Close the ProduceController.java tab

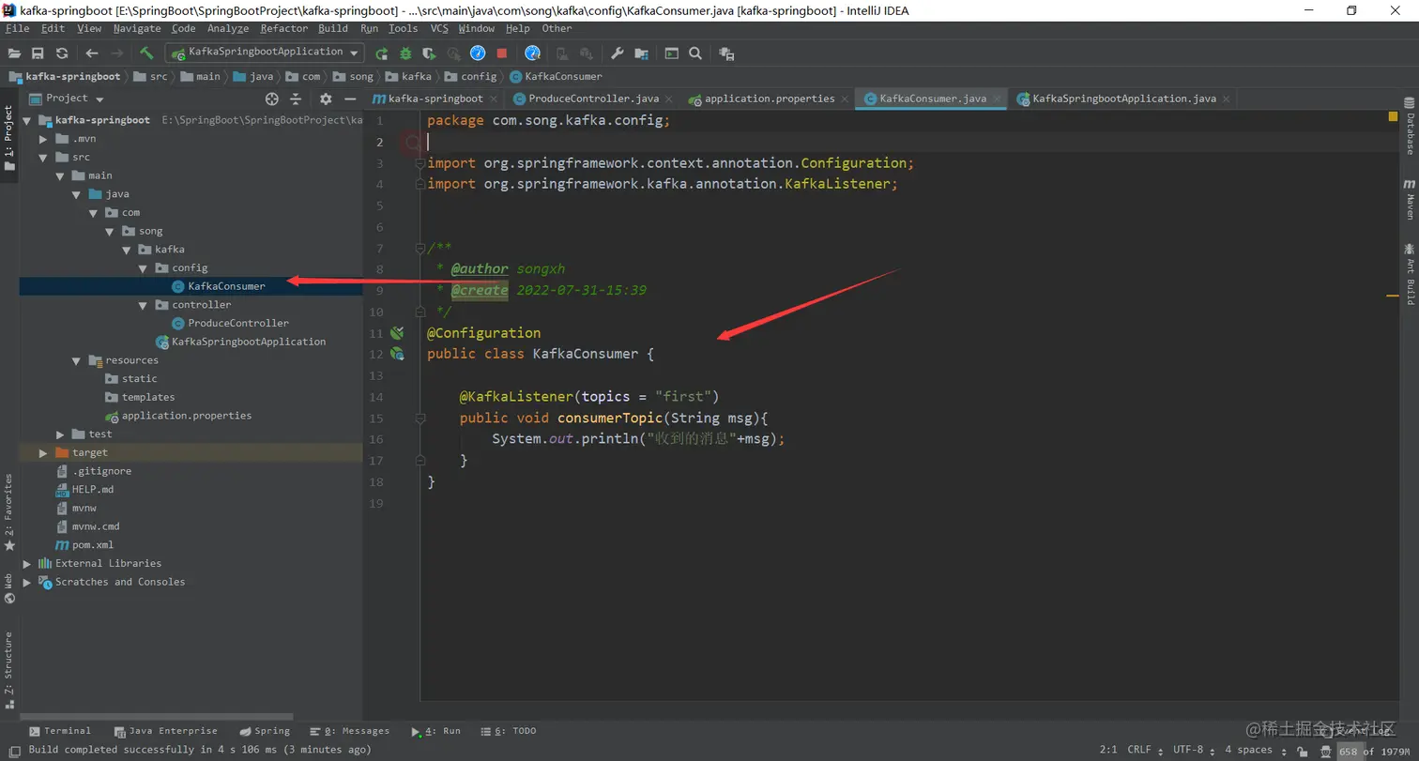coord(670,99)
